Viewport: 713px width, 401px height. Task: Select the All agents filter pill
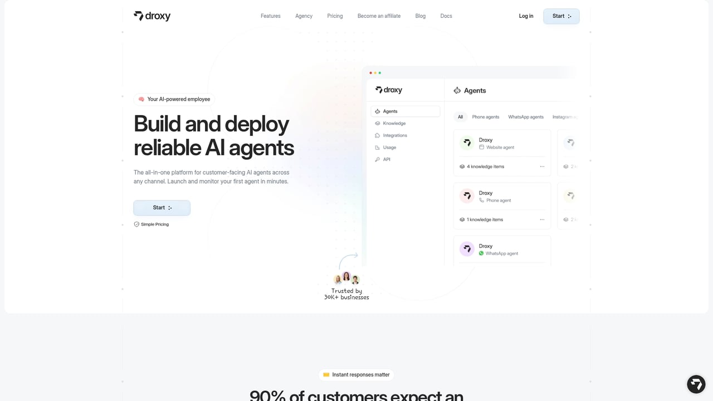tap(460, 117)
